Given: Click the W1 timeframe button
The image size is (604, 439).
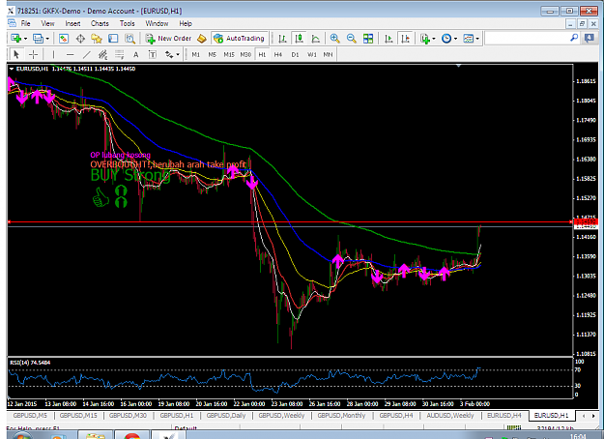Looking at the screenshot, I should coord(311,55).
